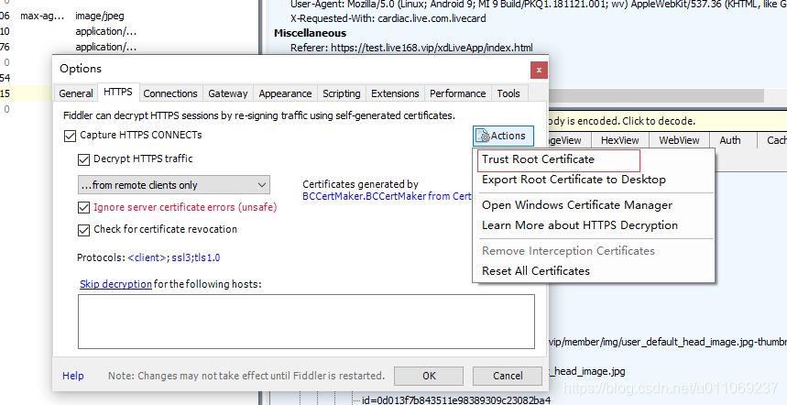
Task: Click the User-Agent header line
Action: click(538, 5)
